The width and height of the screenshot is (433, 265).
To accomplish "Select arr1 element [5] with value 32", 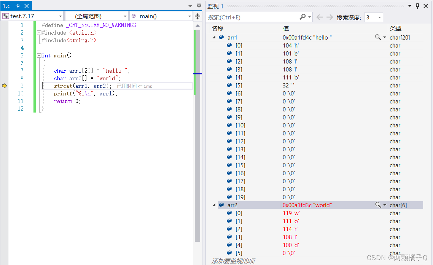I will (x=316, y=86).
